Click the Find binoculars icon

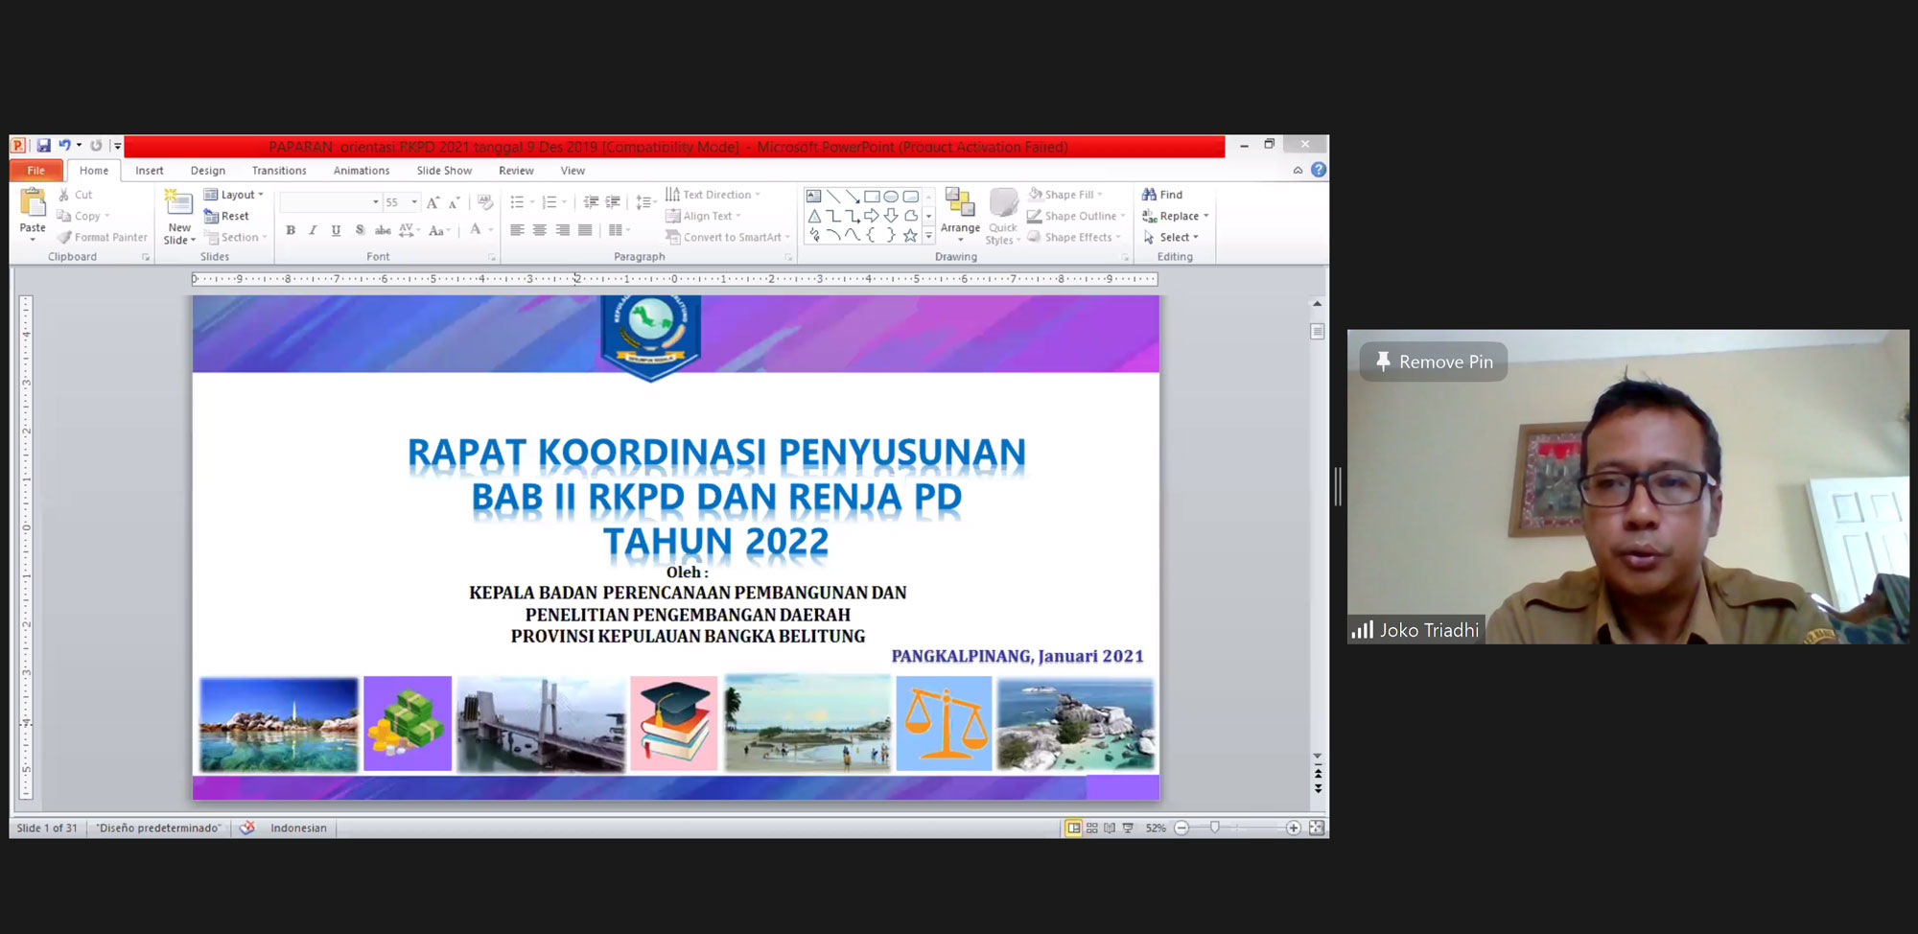(x=1149, y=195)
